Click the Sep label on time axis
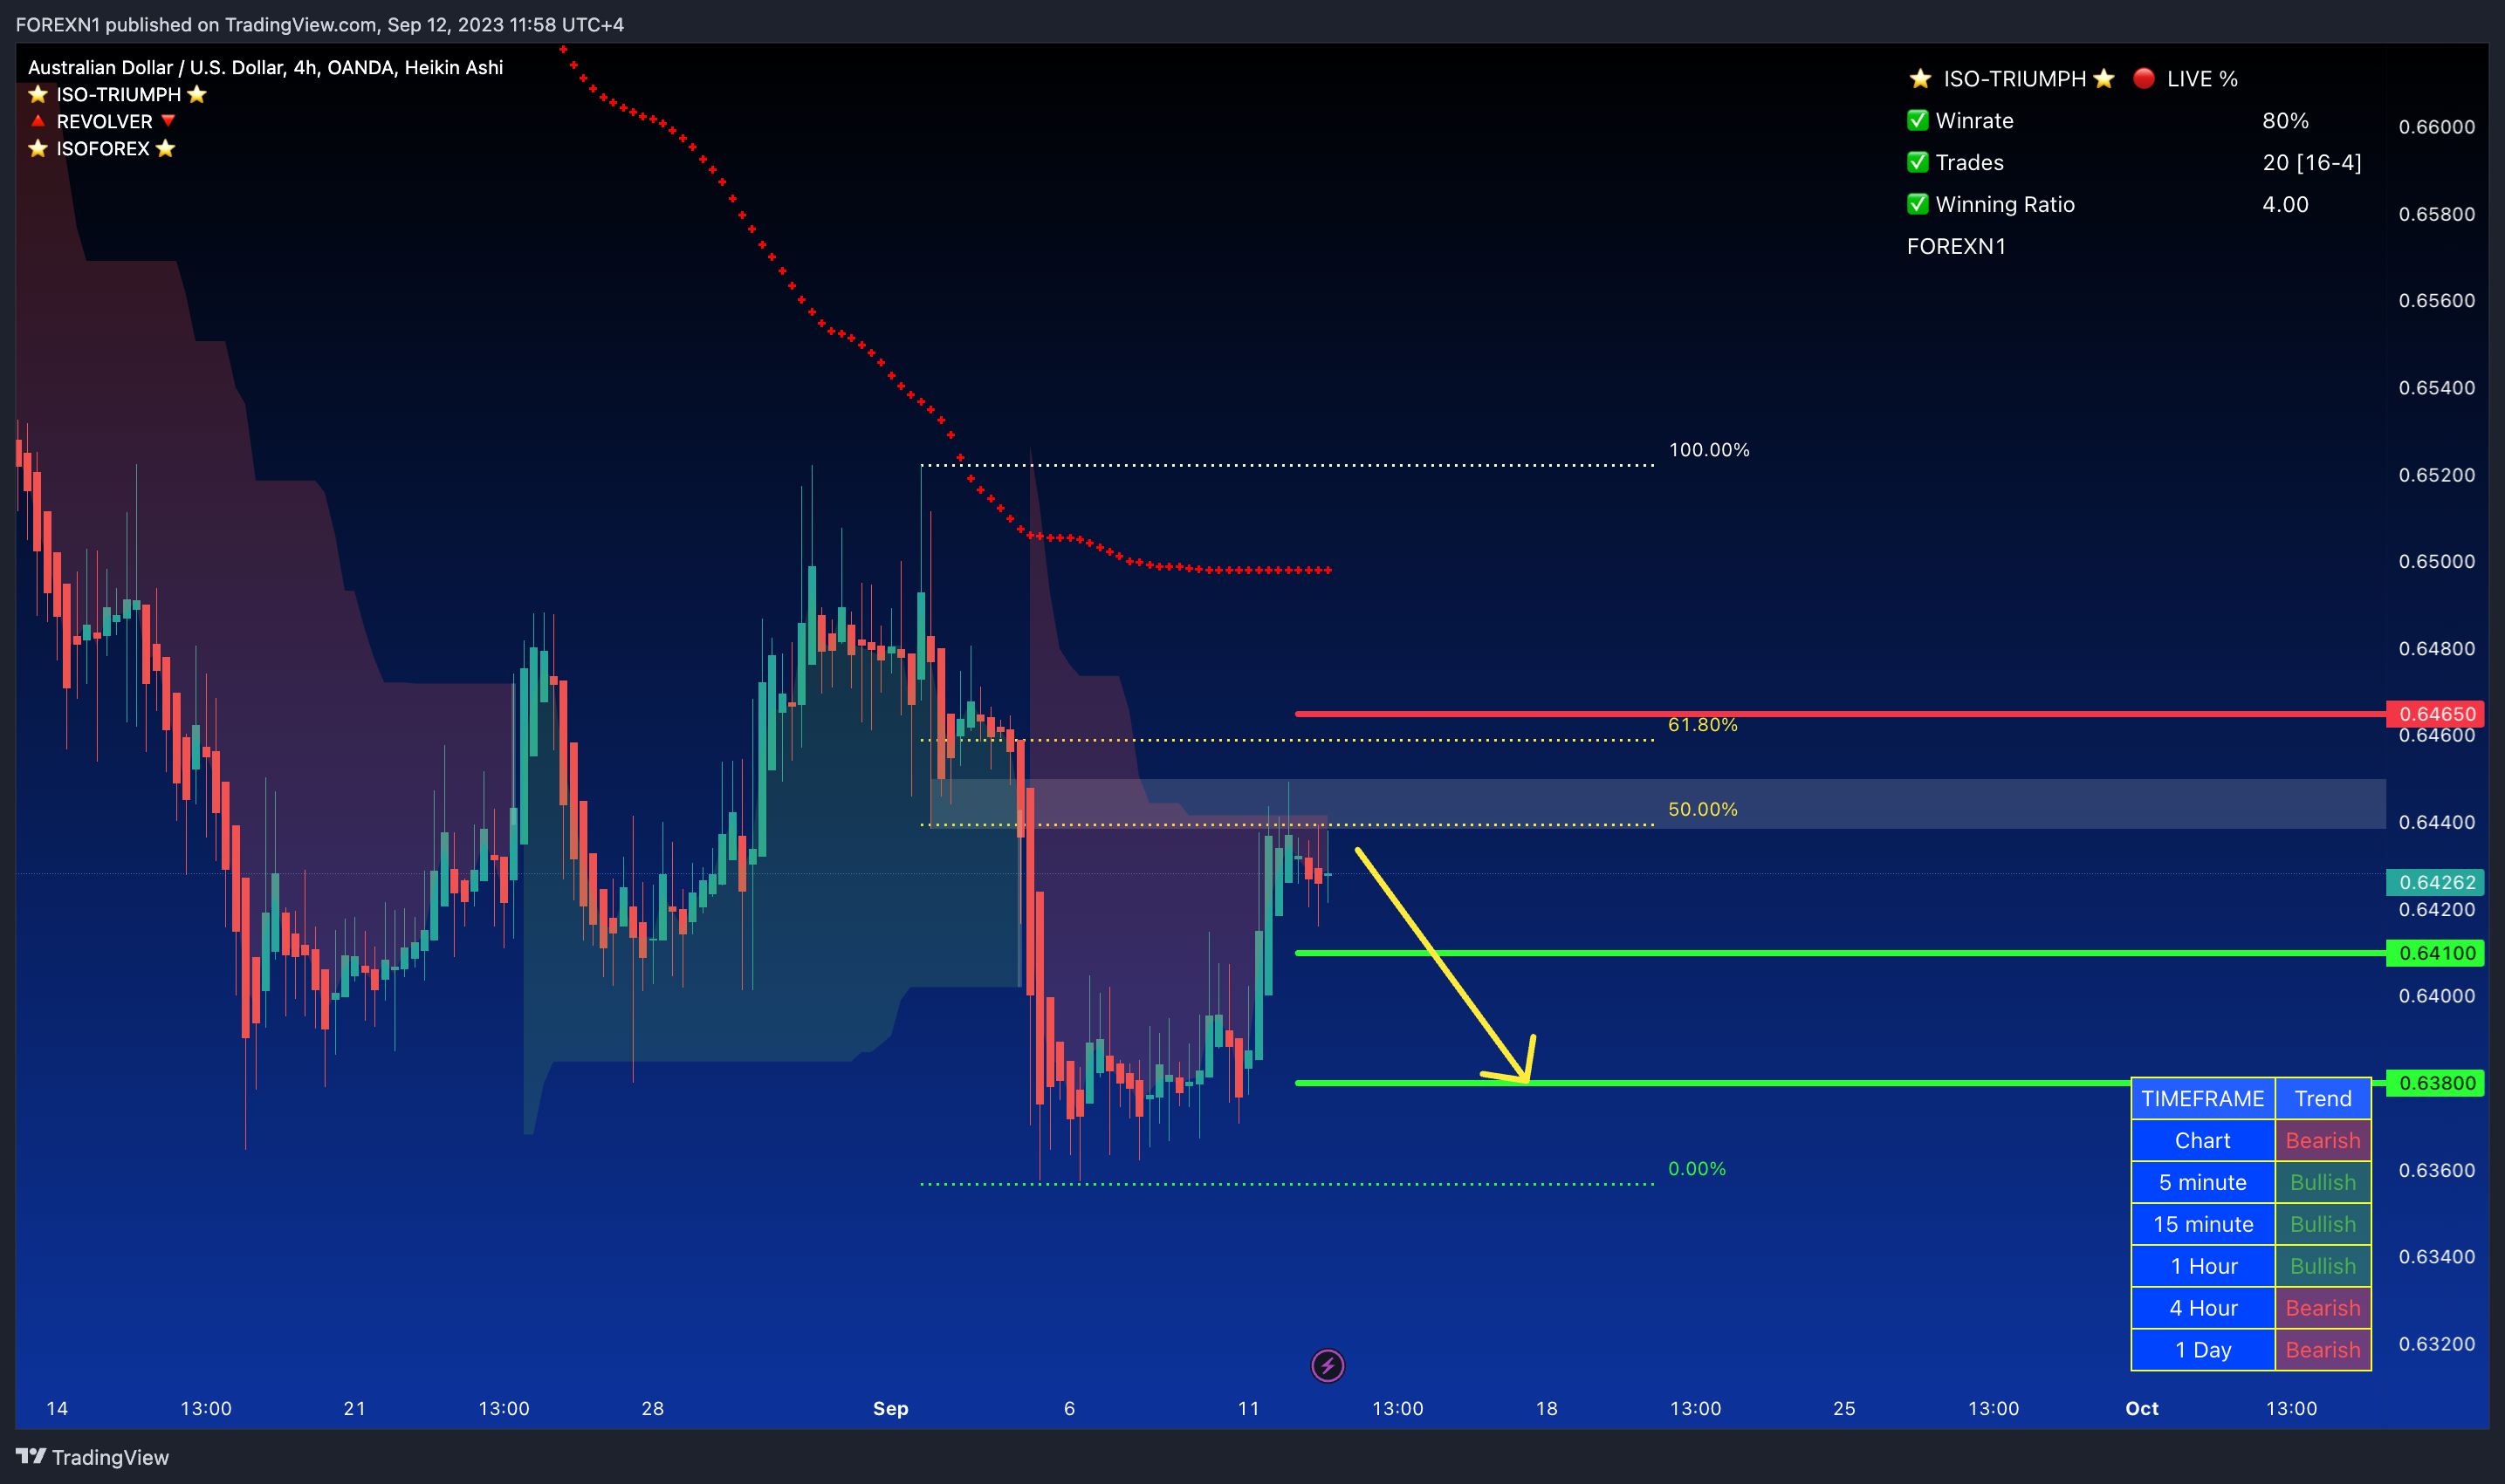Screen dimensions: 2505x1484 [890, 1408]
